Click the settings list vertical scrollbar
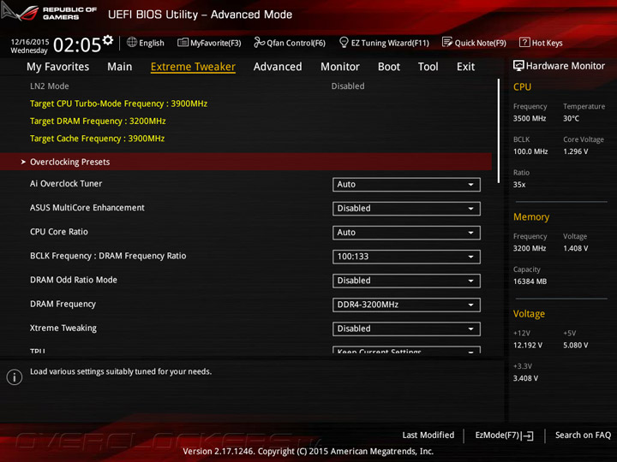617x462 pixels. coord(498,131)
